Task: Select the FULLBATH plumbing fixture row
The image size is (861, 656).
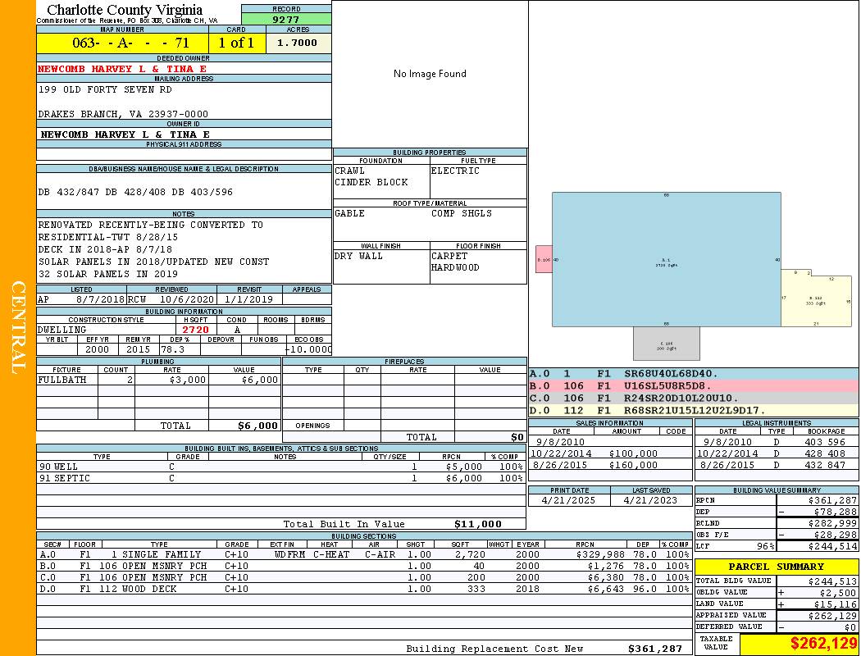Action: [158, 380]
